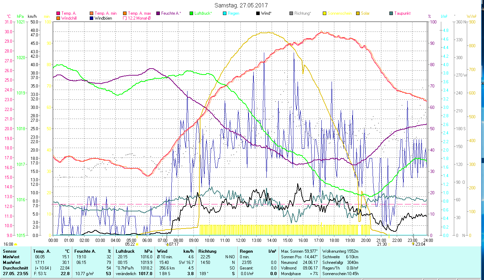484x280 pixels.
Task: Click the moonrise marker at 07:17
Action: pyautogui.click(x=168, y=244)
